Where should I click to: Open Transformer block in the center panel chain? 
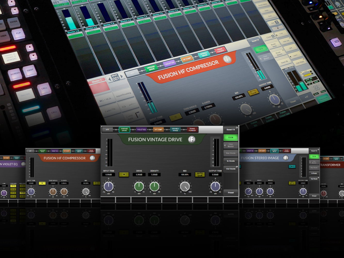pyautogui.click(x=193, y=130)
